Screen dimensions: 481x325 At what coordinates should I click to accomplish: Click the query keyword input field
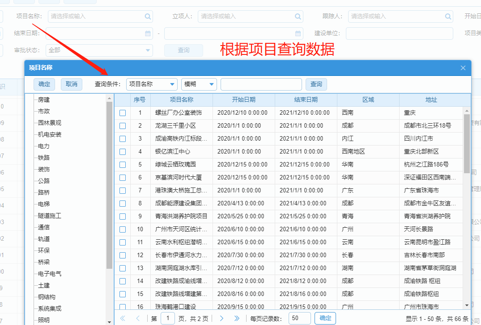[x=261, y=84]
